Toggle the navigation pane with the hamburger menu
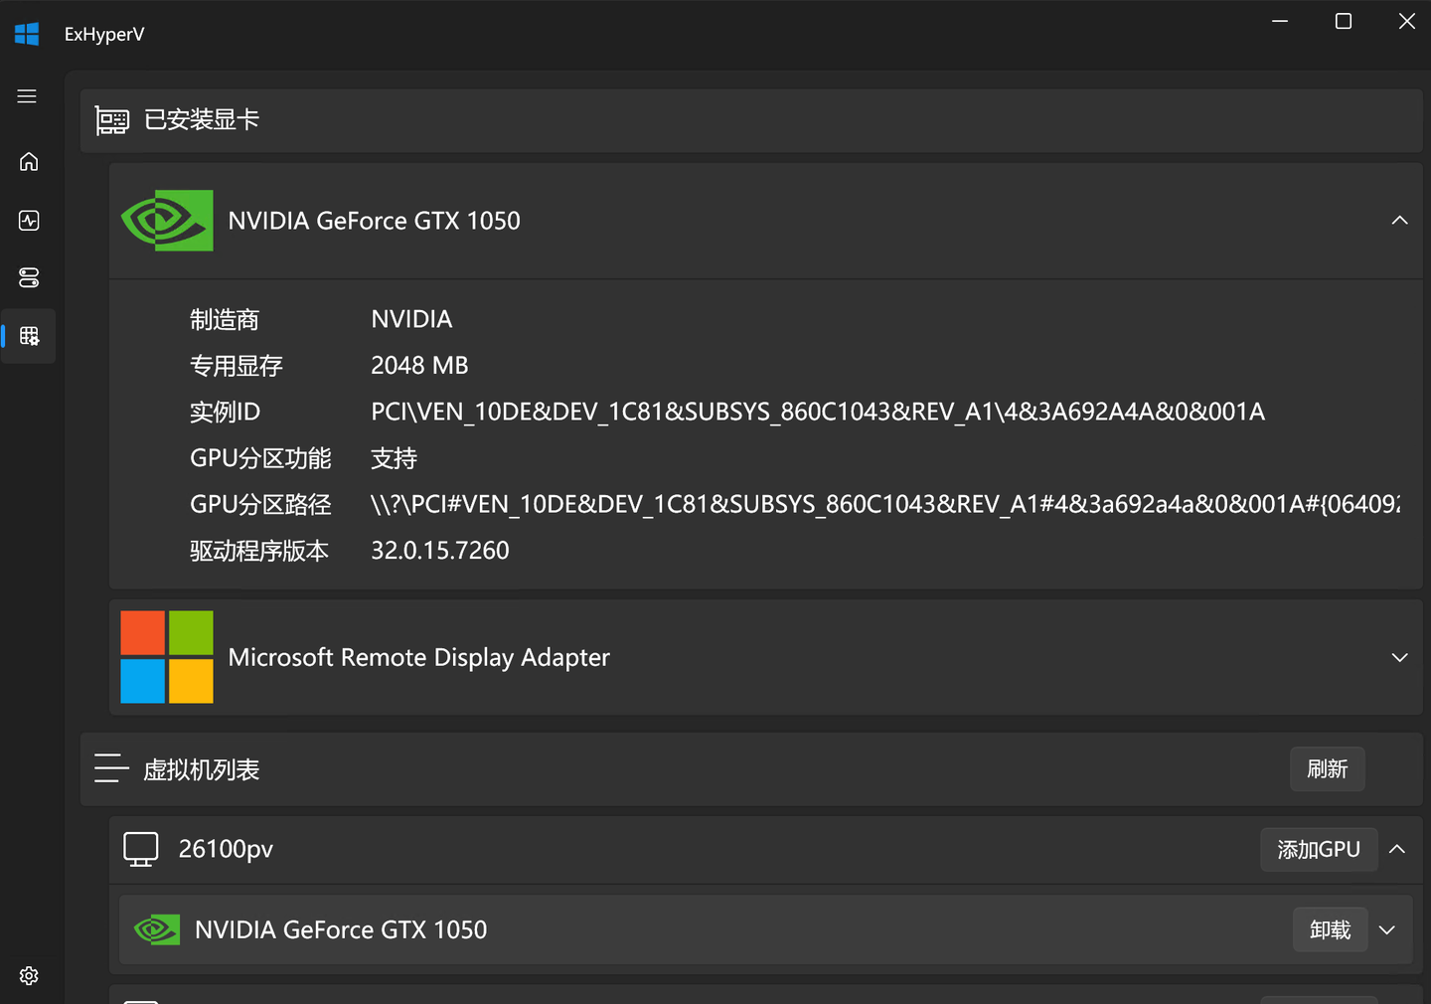This screenshot has height=1004, width=1431. point(28,95)
